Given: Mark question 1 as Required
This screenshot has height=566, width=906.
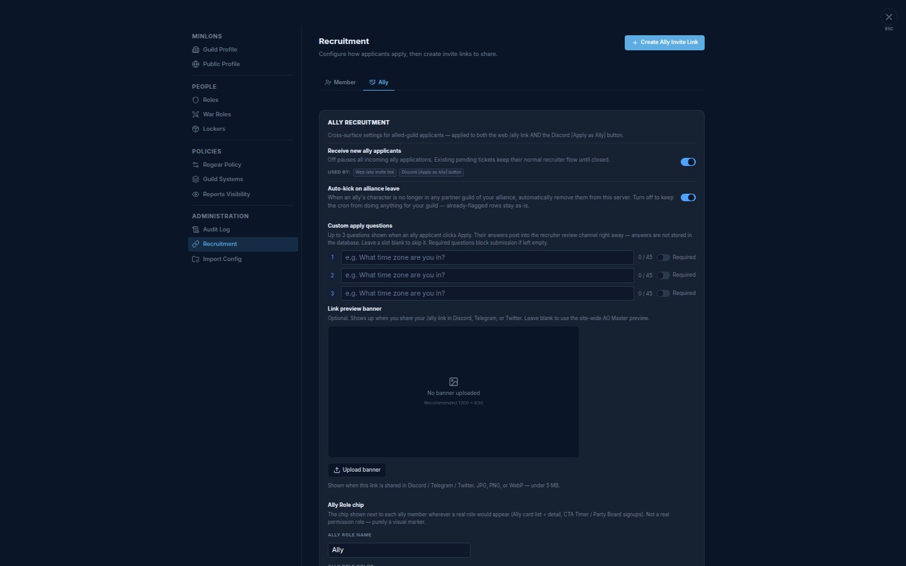Looking at the screenshot, I should click(x=663, y=257).
